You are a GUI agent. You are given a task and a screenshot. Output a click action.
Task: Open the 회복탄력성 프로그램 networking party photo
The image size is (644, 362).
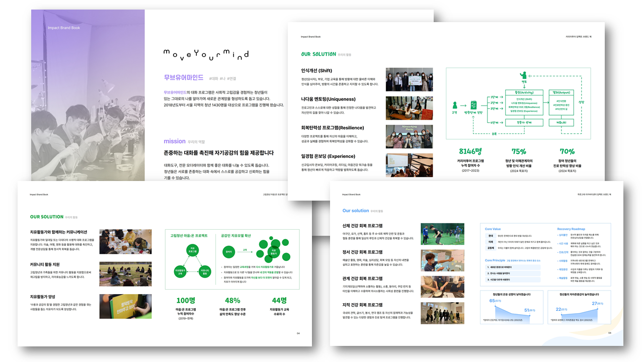(x=409, y=136)
